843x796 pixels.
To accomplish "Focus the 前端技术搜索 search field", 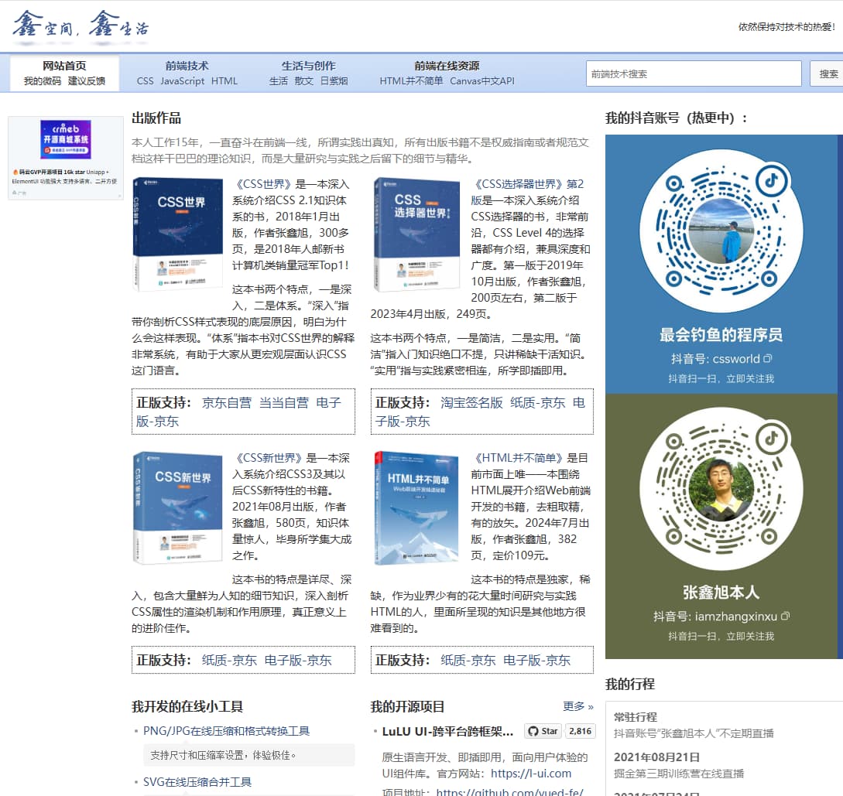I will (x=693, y=74).
